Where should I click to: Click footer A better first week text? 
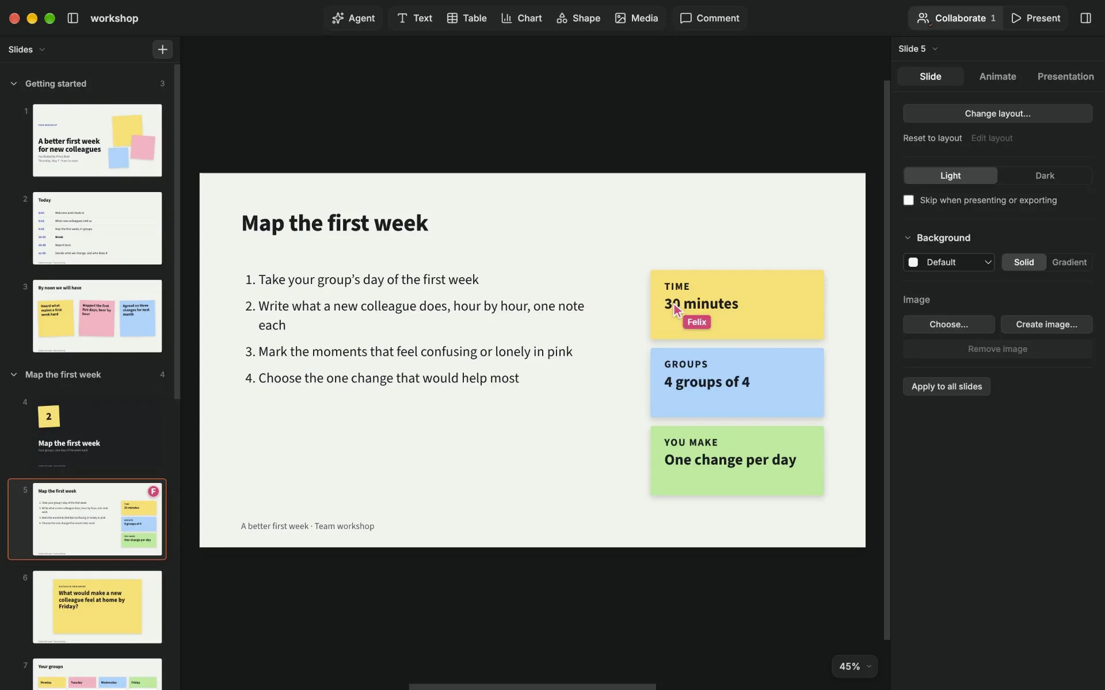pyautogui.click(x=307, y=526)
